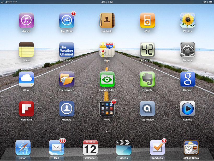Switch to the second home screen page dot
This screenshot has height=161, width=214.
pyautogui.click(x=110, y=132)
